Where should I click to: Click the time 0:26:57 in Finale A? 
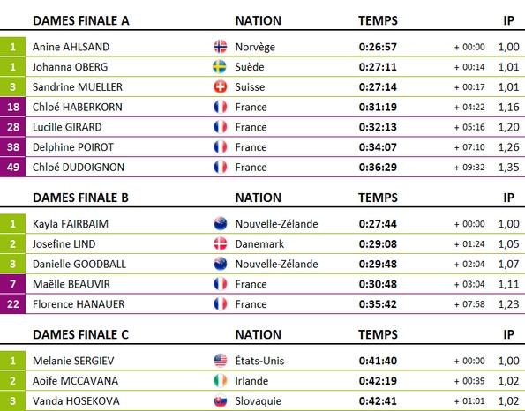[x=378, y=47]
